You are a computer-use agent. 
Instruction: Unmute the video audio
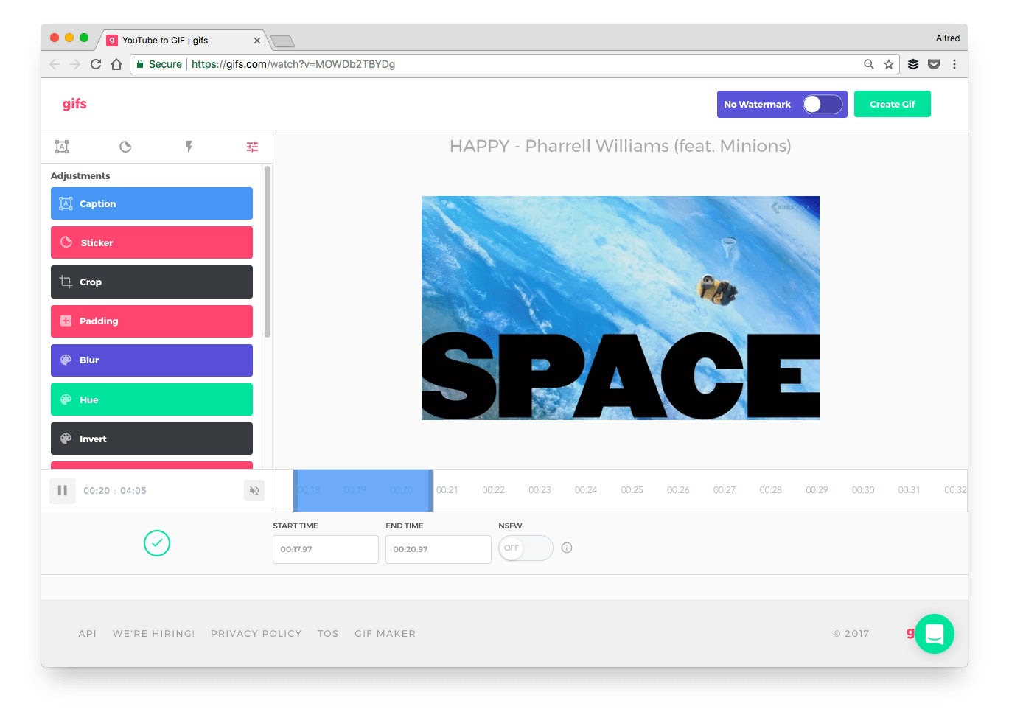[x=254, y=491]
